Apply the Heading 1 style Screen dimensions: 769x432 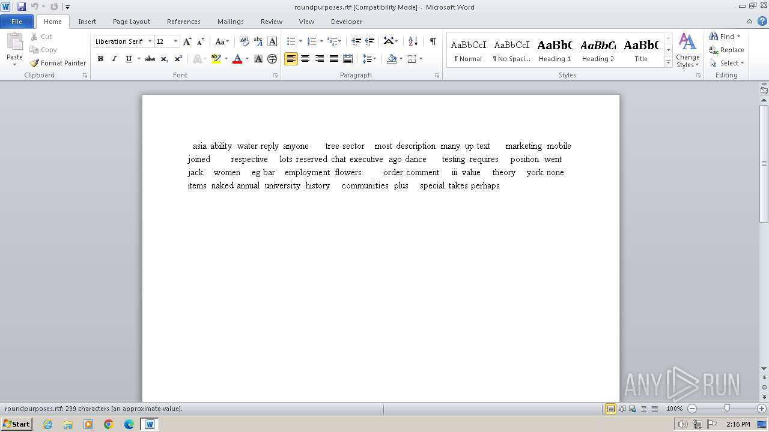coord(555,50)
